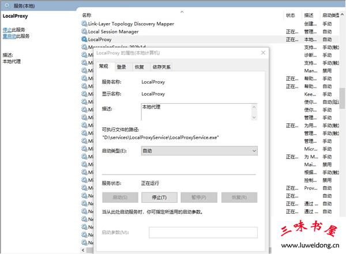
Task: Switch to the 登录 tab
Action: (x=121, y=67)
